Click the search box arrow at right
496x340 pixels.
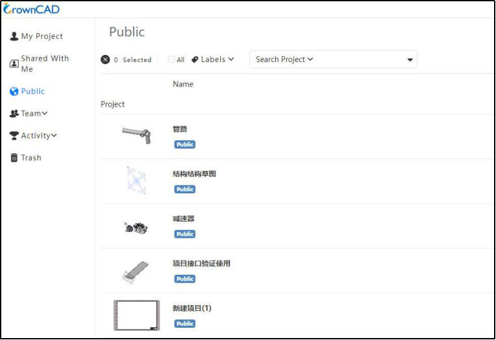410,60
